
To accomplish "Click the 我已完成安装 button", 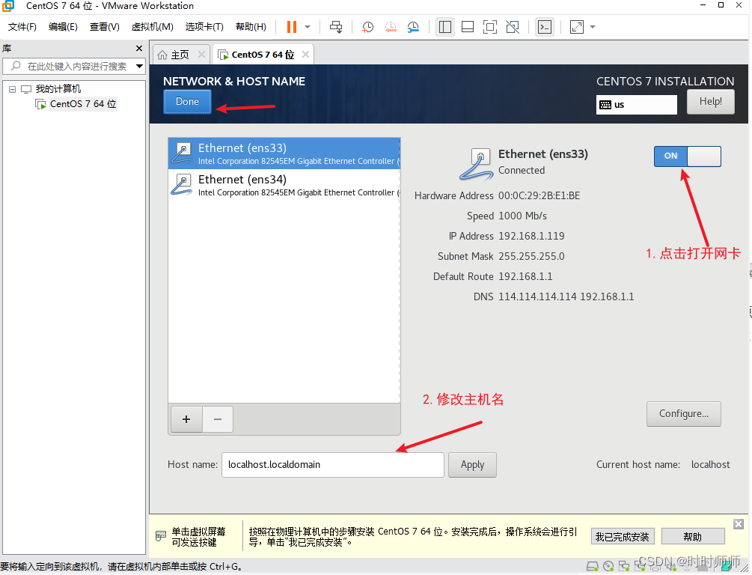I will point(622,537).
